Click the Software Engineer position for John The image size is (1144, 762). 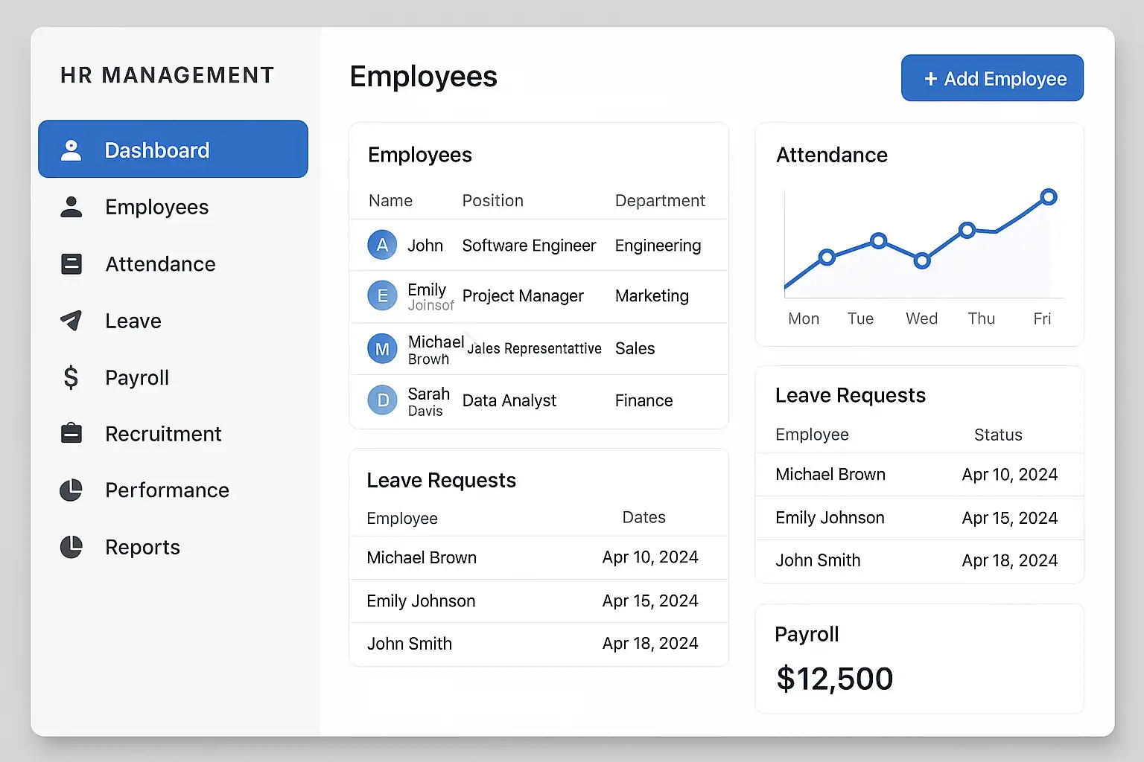click(x=529, y=246)
